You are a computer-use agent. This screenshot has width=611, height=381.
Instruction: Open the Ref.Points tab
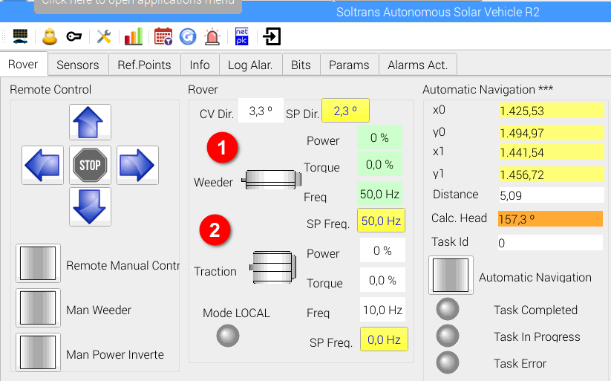(145, 65)
